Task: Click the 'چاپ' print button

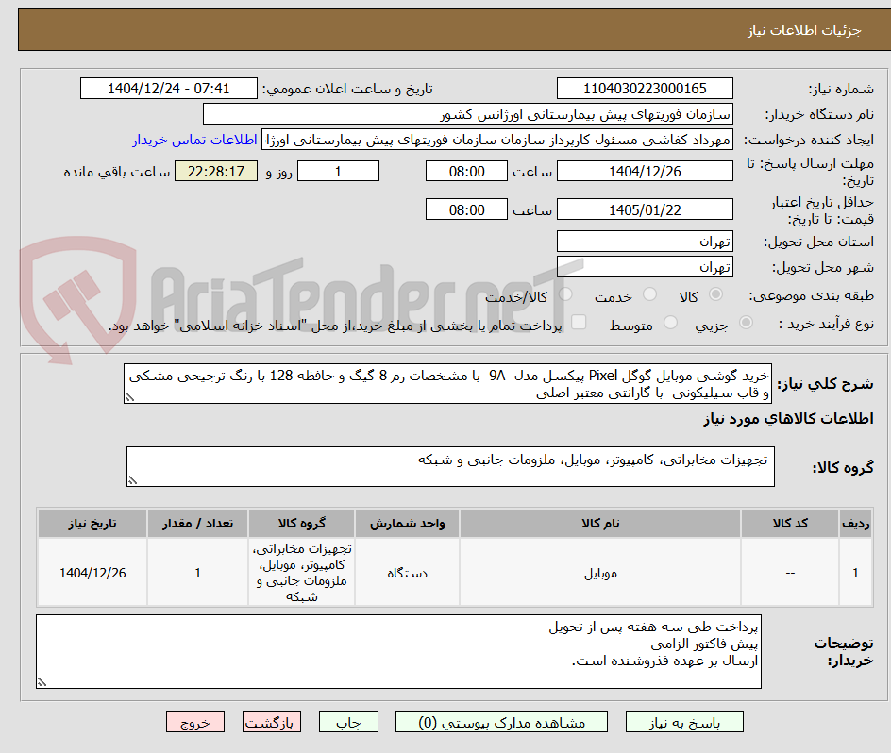Action: [348, 722]
